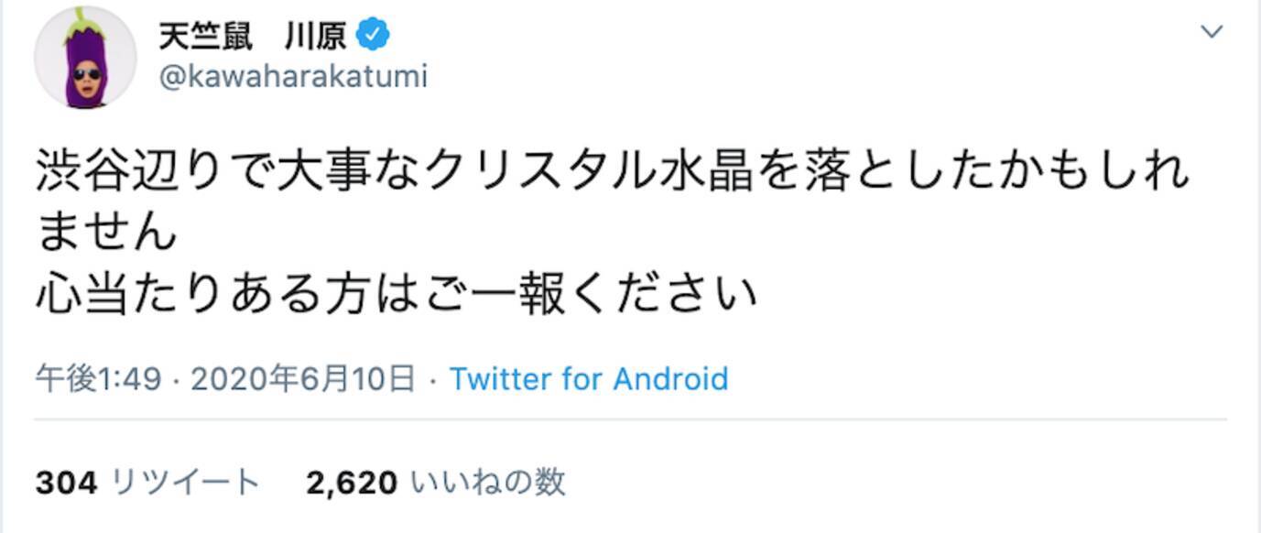Click the 2,620 likes count
1261x533 pixels.
[x=352, y=482]
